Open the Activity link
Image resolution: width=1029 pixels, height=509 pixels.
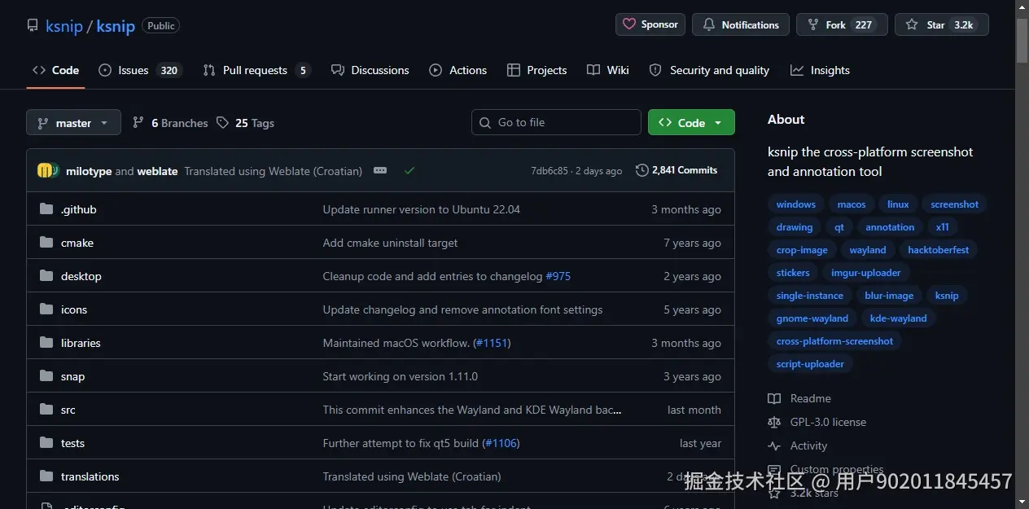[x=798, y=445]
